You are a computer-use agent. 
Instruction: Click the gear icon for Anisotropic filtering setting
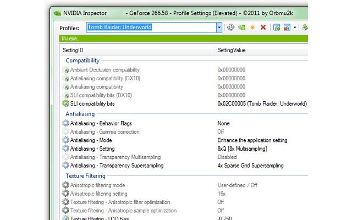(x=65, y=194)
